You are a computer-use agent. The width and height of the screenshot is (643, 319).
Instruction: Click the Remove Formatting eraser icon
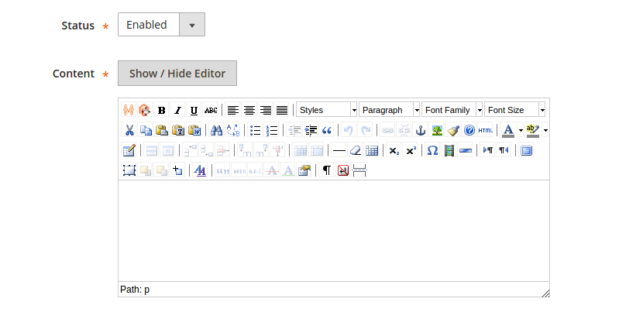(x=355, y=150)
